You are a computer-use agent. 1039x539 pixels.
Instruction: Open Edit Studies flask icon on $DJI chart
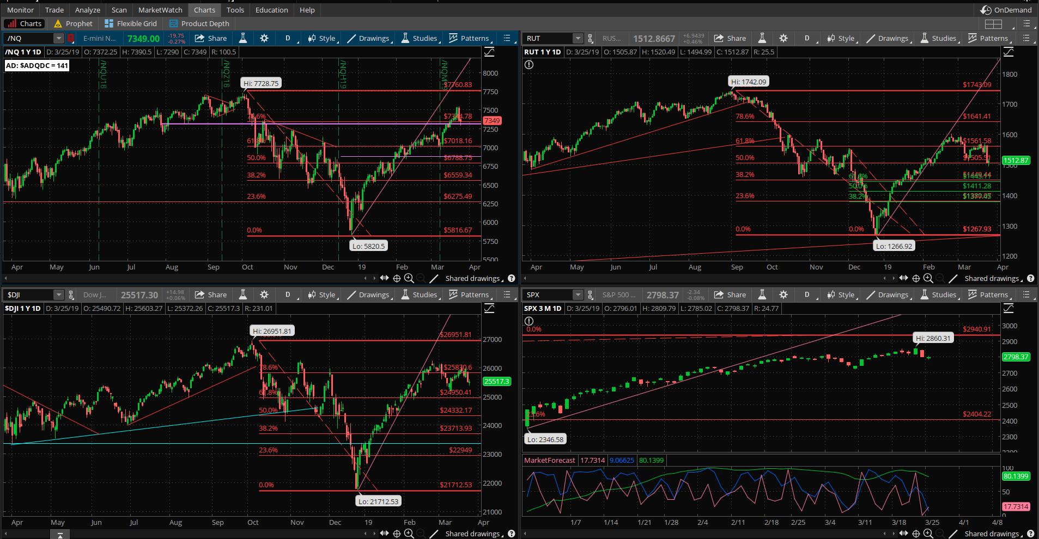click(243, 295)
